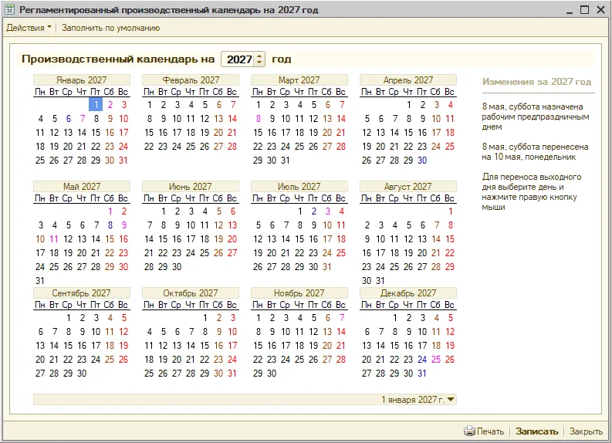This screenshot has width=612, height=443.
Task: Click the Декабрь 2027 month header
Action: click(x=408, y=293)
